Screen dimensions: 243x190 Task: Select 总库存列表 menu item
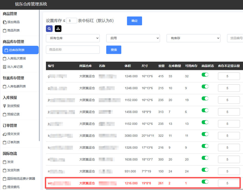tap(21, 50)
